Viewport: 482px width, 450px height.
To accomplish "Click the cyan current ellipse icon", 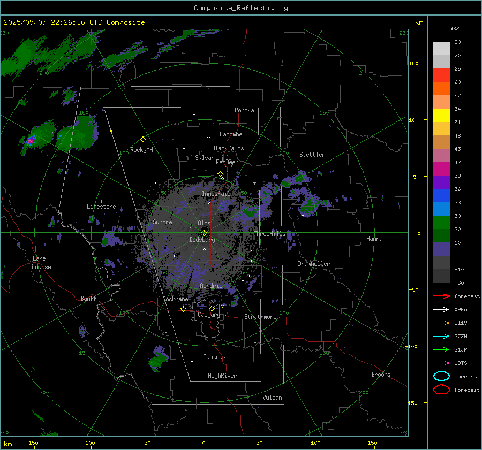I will coord(441,376).
